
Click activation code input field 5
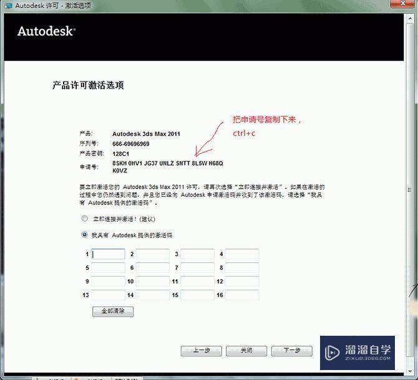[x=108, y=268]
